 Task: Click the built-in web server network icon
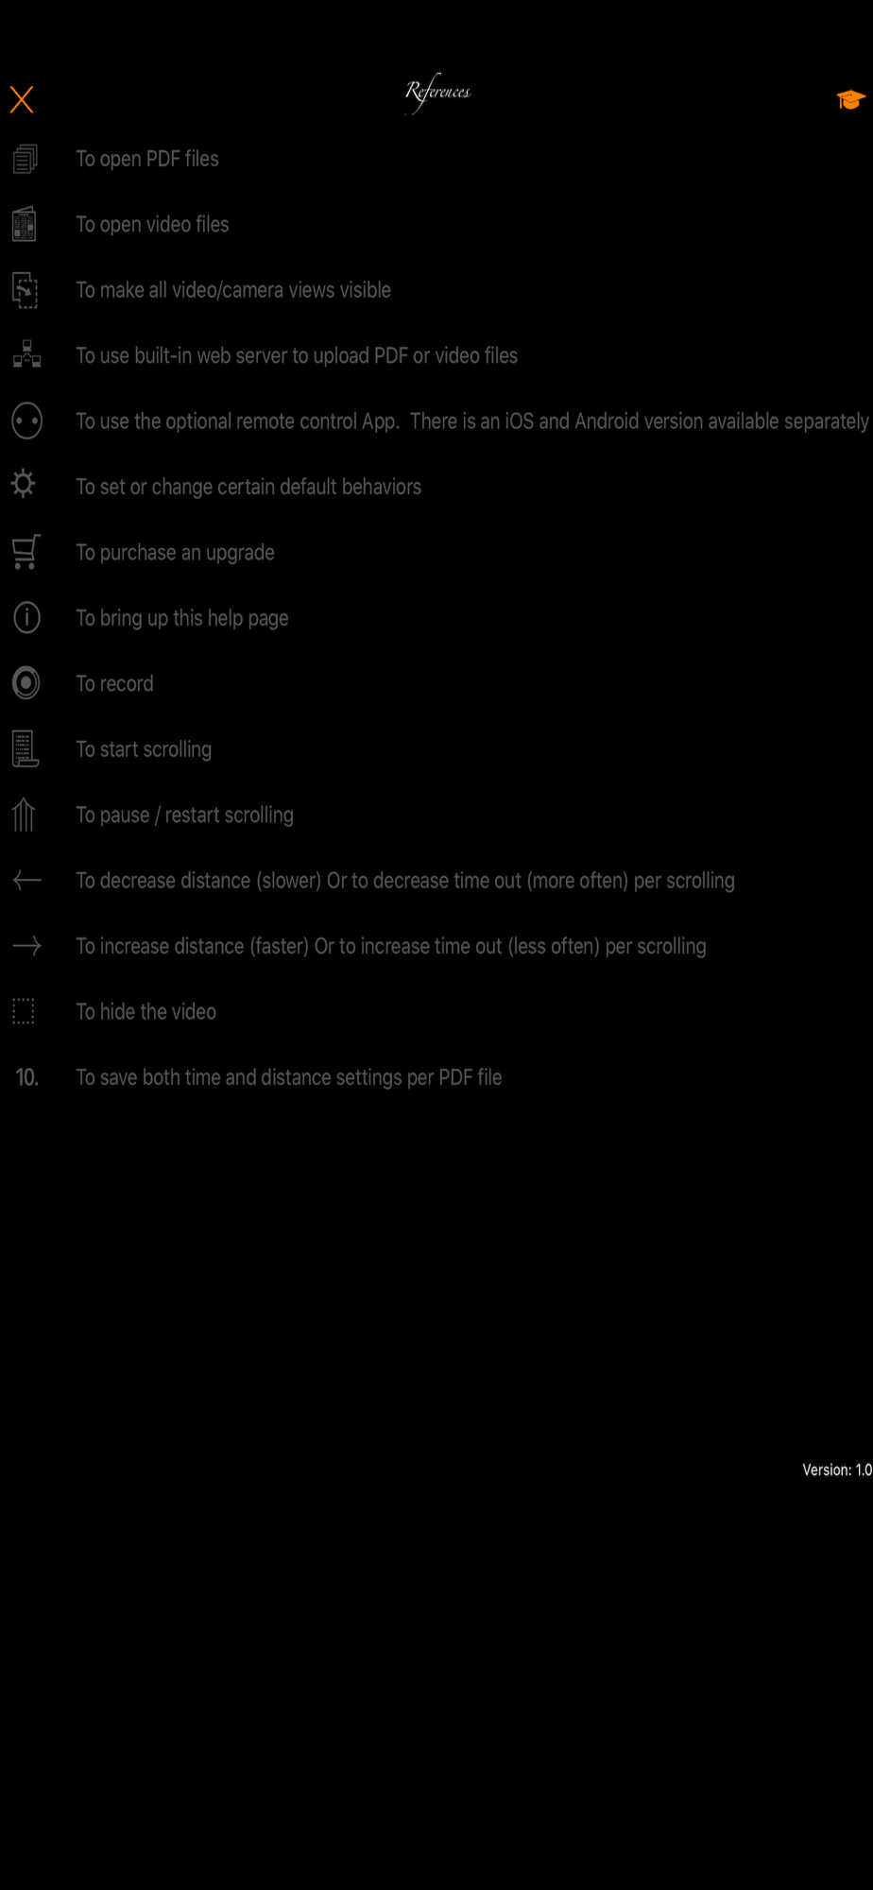pos(26,354)
